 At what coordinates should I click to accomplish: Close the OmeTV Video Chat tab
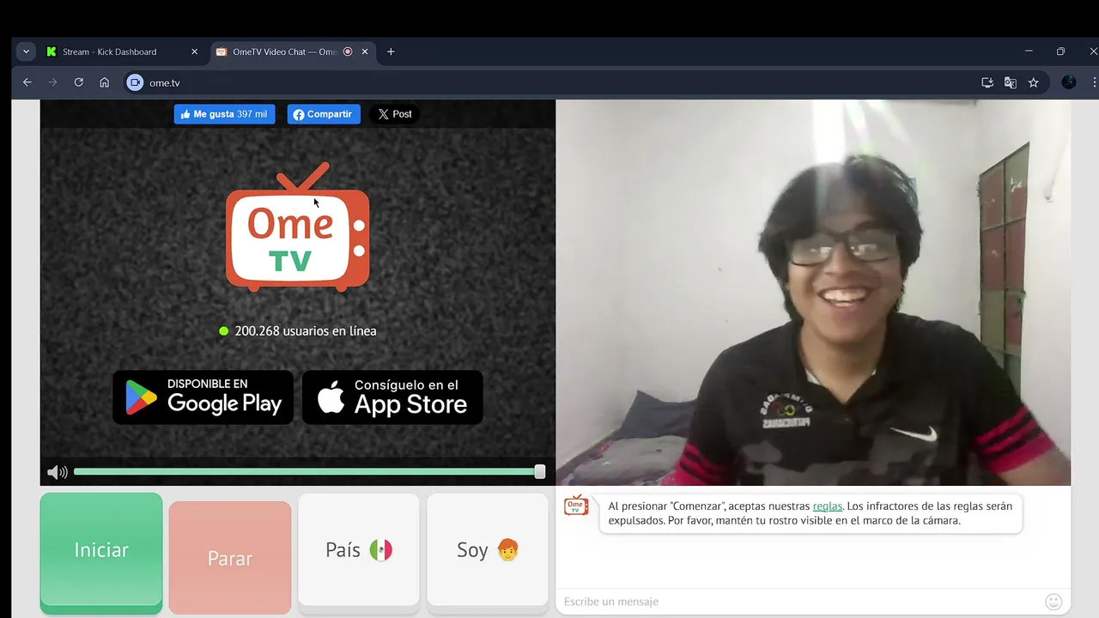tap(365, 51)
